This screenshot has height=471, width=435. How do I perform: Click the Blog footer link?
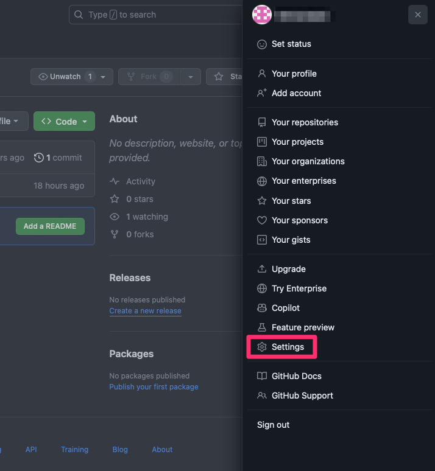point(120,449)
